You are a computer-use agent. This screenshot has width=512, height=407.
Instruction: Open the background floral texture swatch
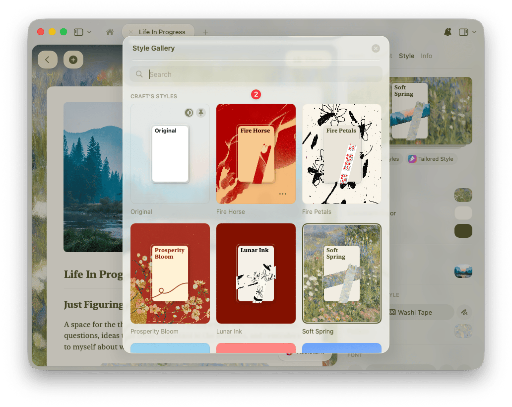point(463,195)
